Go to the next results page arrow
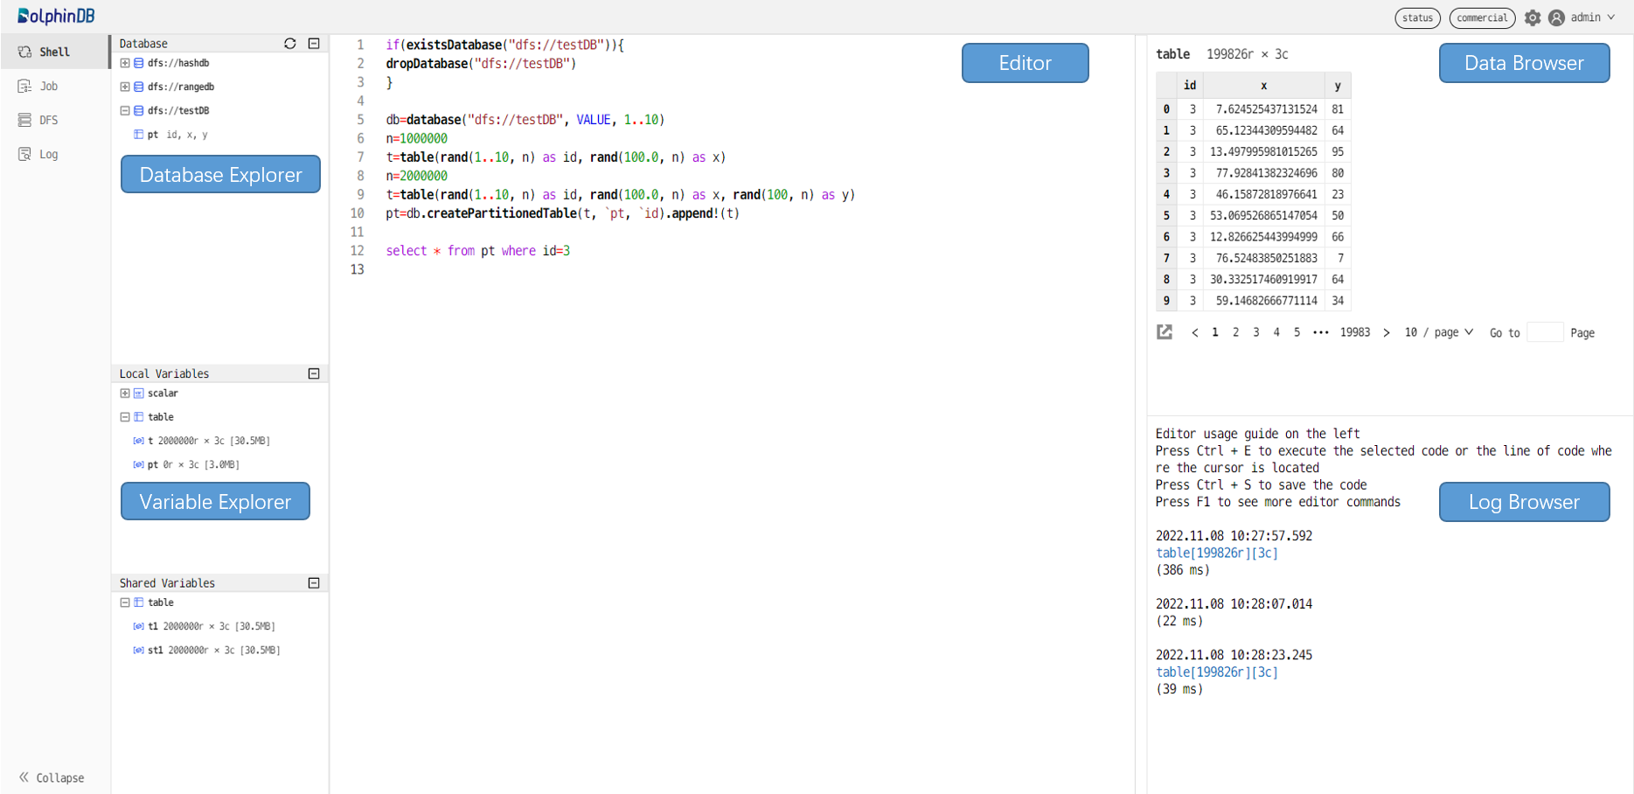 1387,332
